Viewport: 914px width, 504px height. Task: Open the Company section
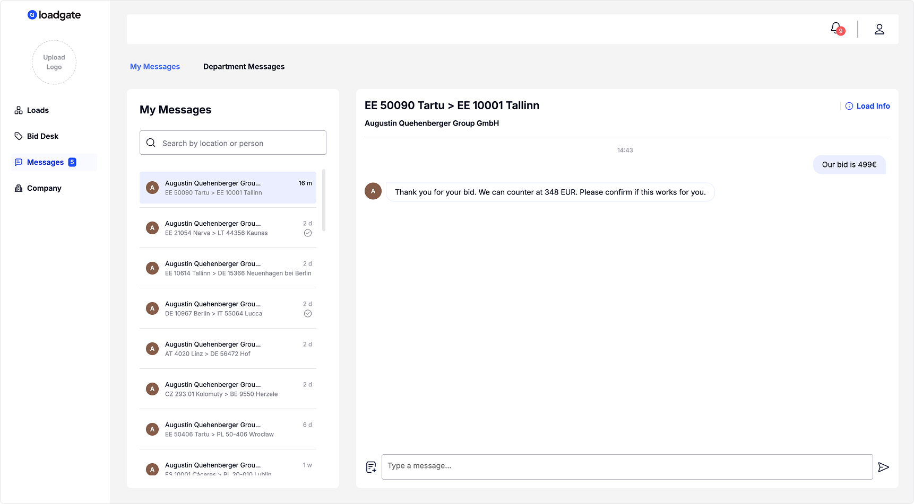44,188
